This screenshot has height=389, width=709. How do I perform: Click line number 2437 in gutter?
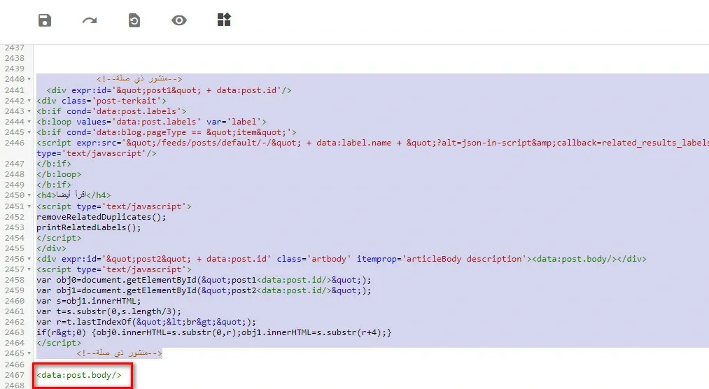tap(15, 48)
